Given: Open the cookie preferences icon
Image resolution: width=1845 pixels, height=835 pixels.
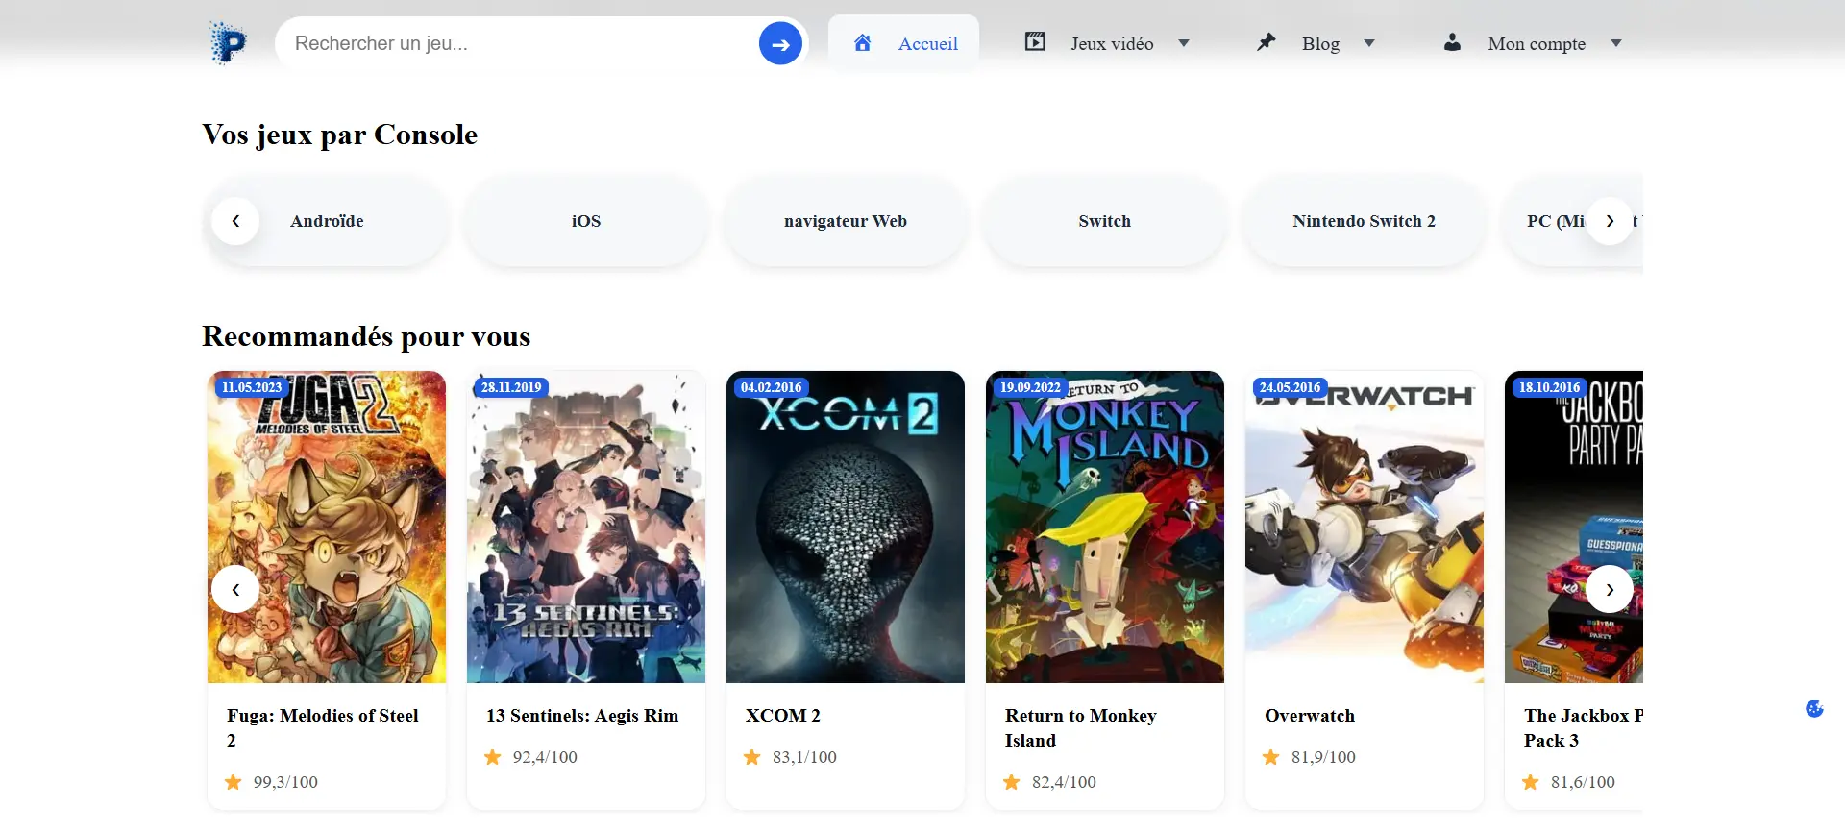Looking at the screenshot, I should (x=1814, y=709).
